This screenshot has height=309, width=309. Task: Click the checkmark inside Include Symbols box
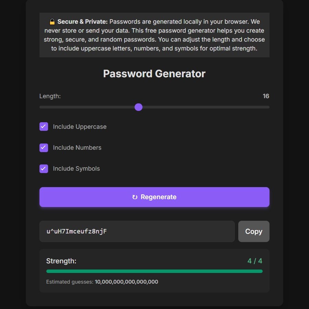pos(44,169)
